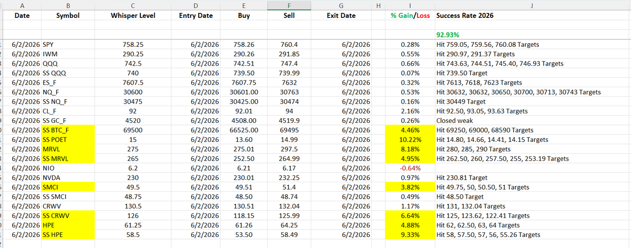Select the 10.22% gain cell

(410, 139)
